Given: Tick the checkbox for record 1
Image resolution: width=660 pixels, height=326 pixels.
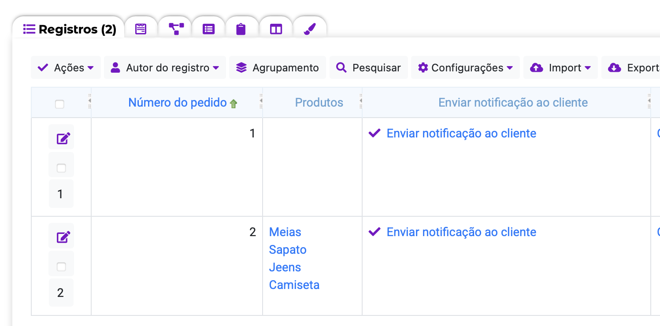Looking at the screenshot, I should pos(61,168).
